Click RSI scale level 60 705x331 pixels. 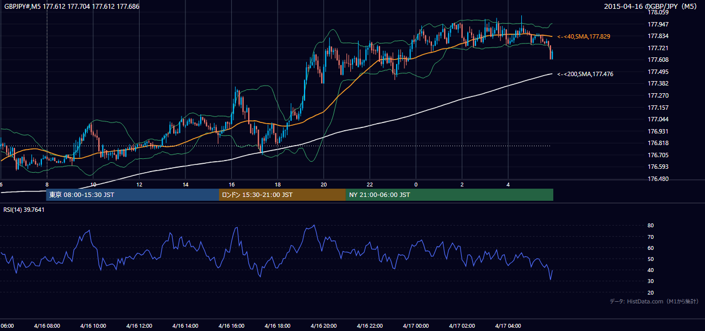tap(651, 248)
